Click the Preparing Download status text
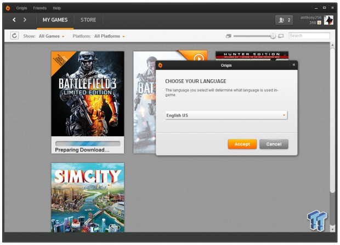This screenshot has height=245, width=340. pyautogui.click(x=82, y=150)
